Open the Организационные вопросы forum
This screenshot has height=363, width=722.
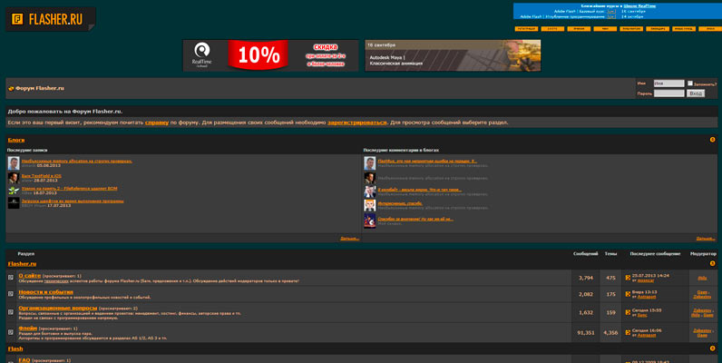tap(57, 308)
